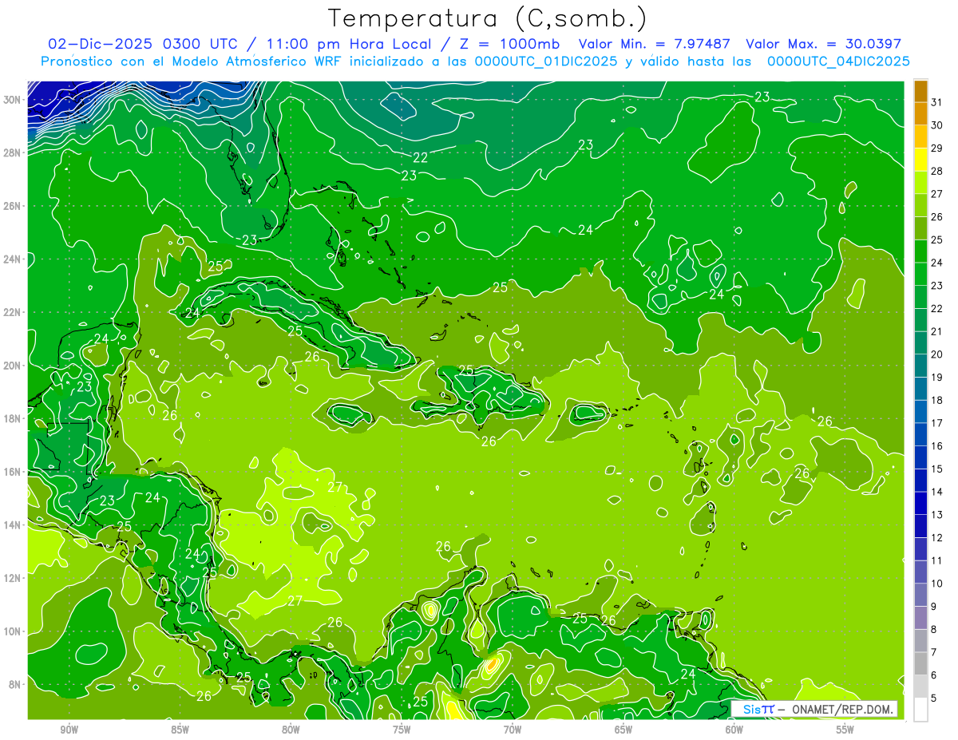Click the map contour label 22 north of the Bahamas
This screenshot has width=958, height=740.
[x=421, y=157]
